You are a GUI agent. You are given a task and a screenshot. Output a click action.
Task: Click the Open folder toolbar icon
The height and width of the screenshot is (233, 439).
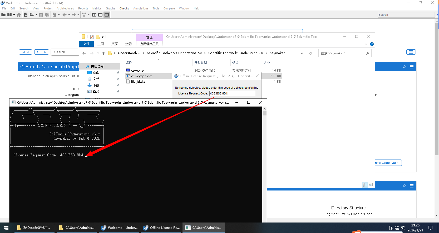[x=32, y=15]
